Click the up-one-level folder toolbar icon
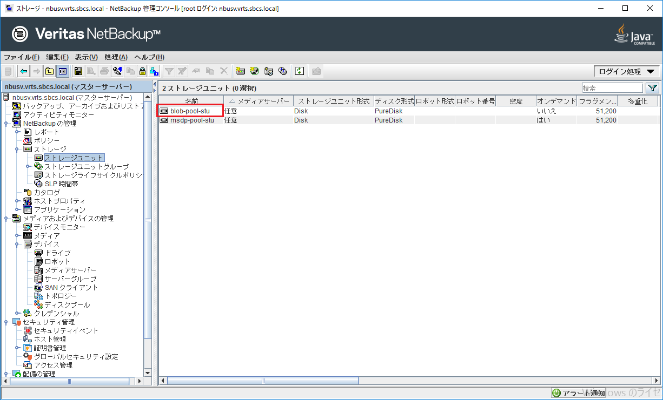This screenshot has height=400, width=663. coord(49,71)
